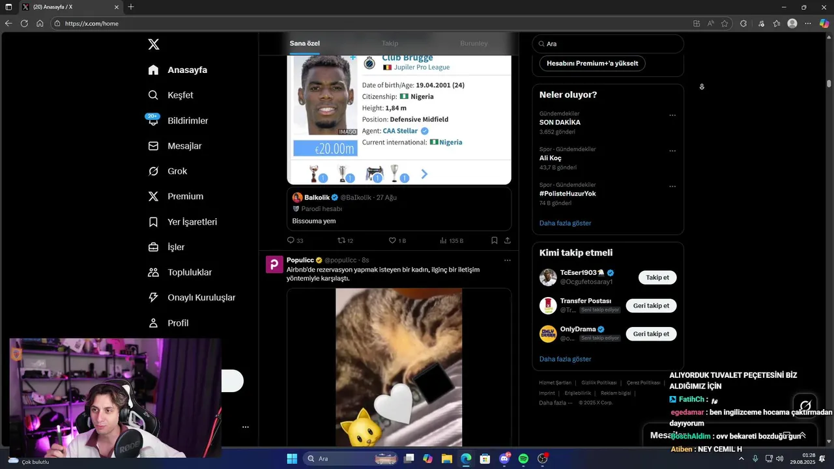Screen dimensions: 834x469
Task: Click Daha fazla göster under trends
Action: tap(565, 223)
